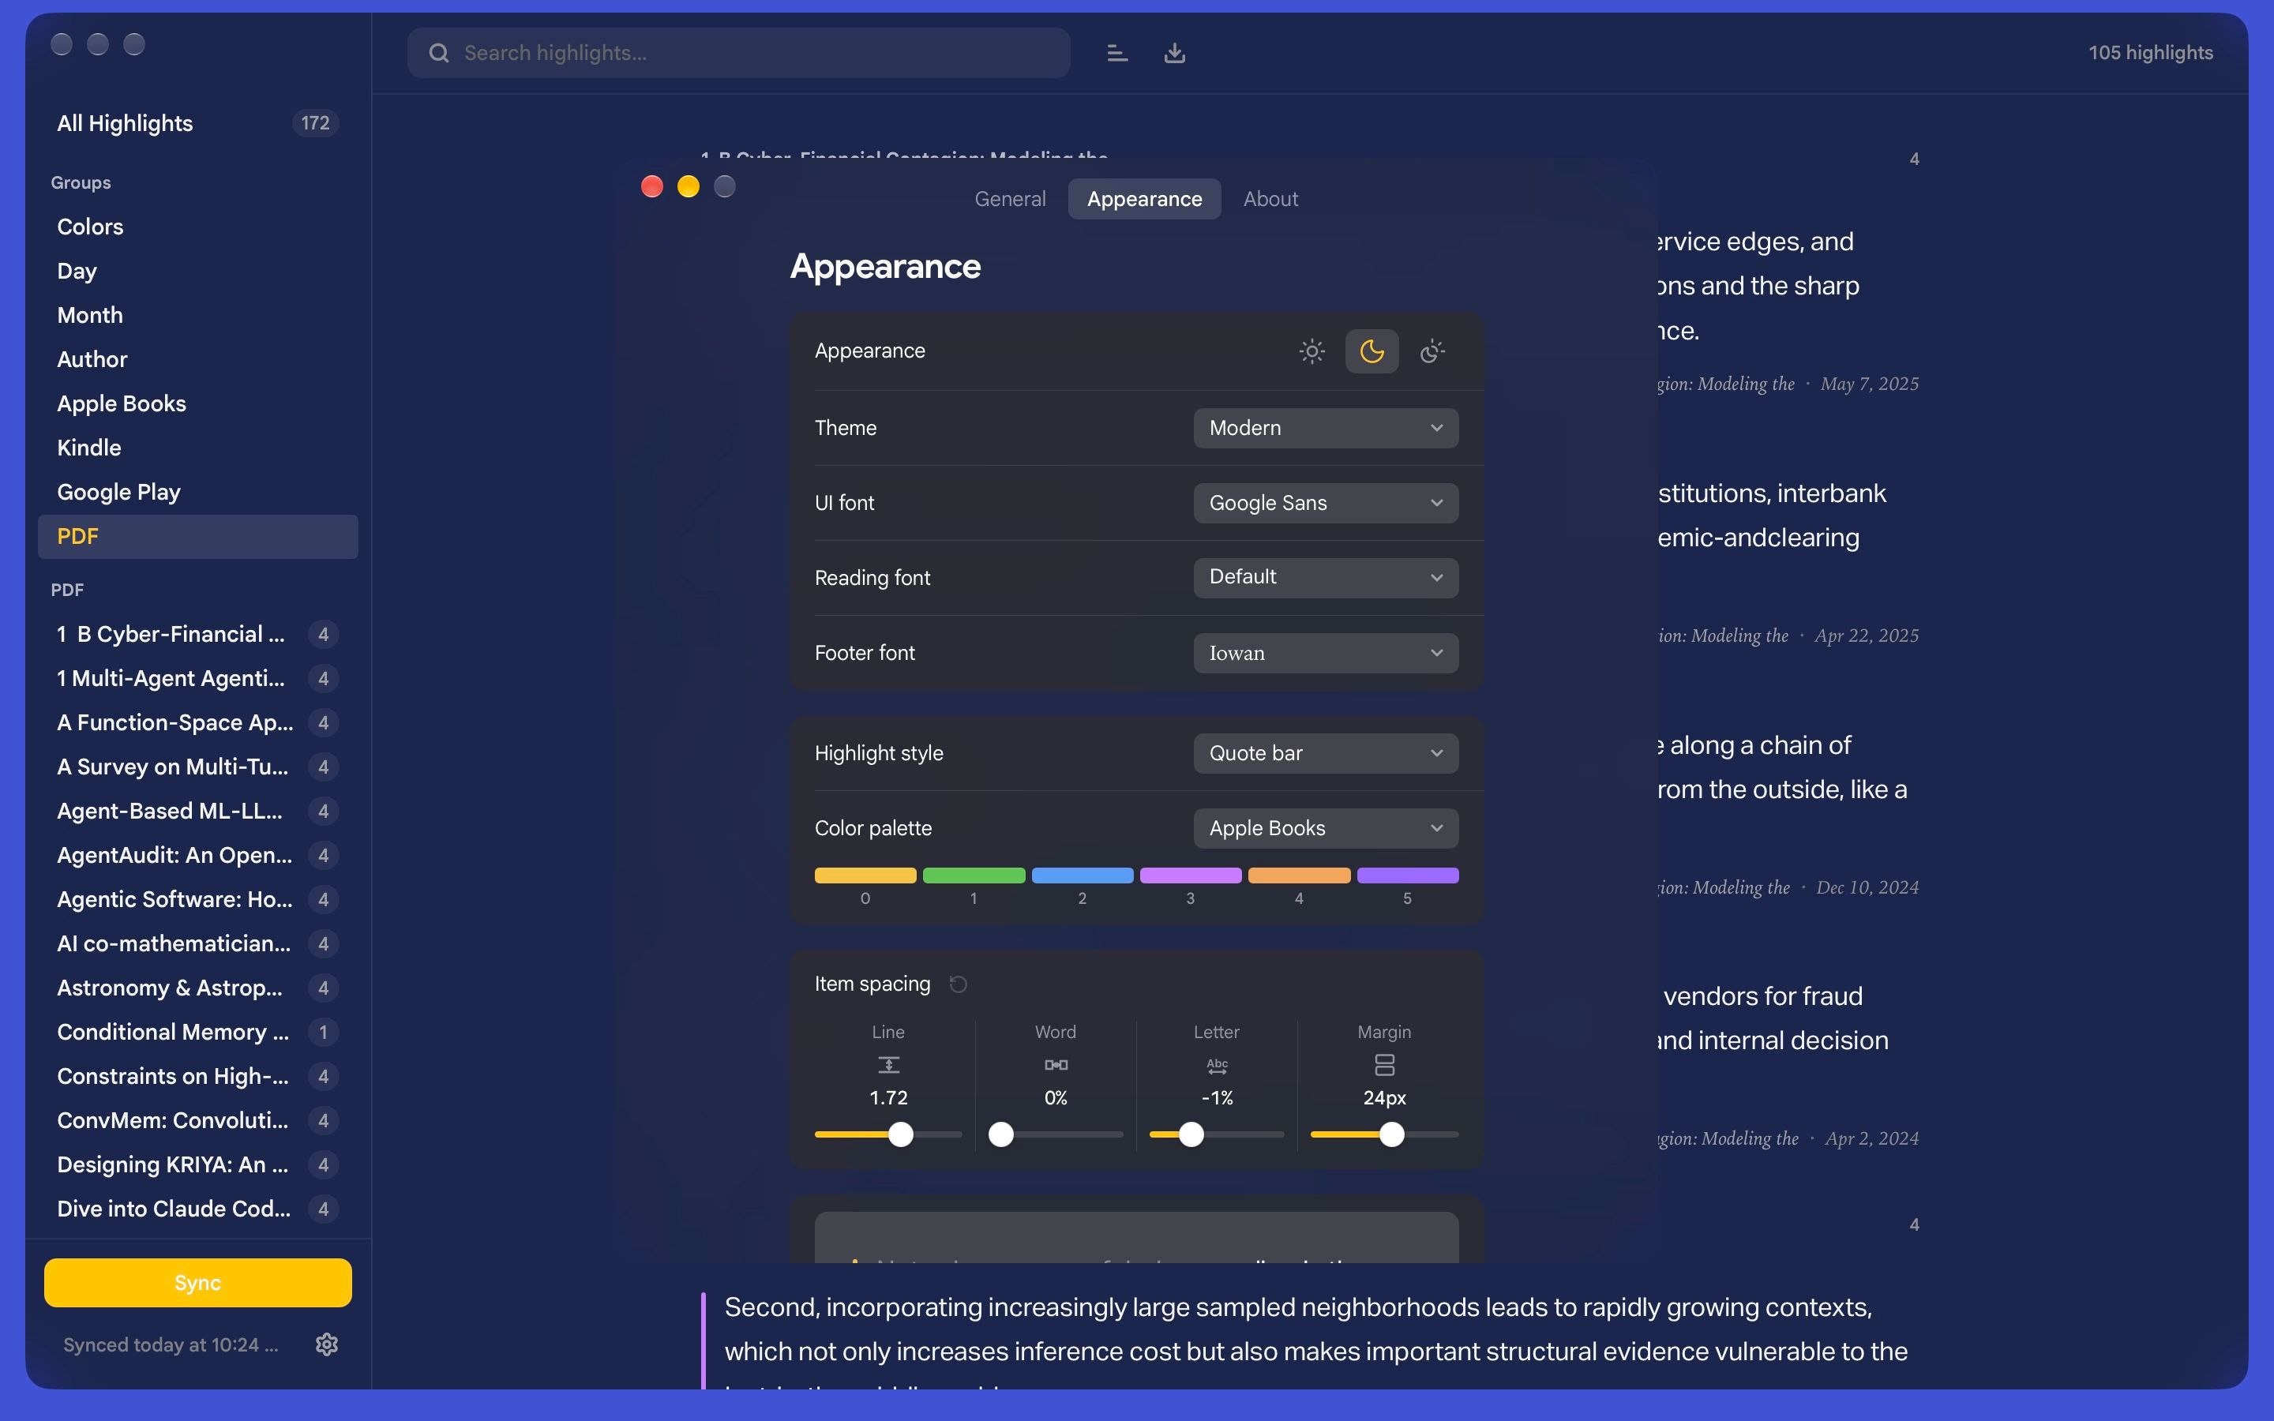Click the yellow color swatch 0

point(865,875)
